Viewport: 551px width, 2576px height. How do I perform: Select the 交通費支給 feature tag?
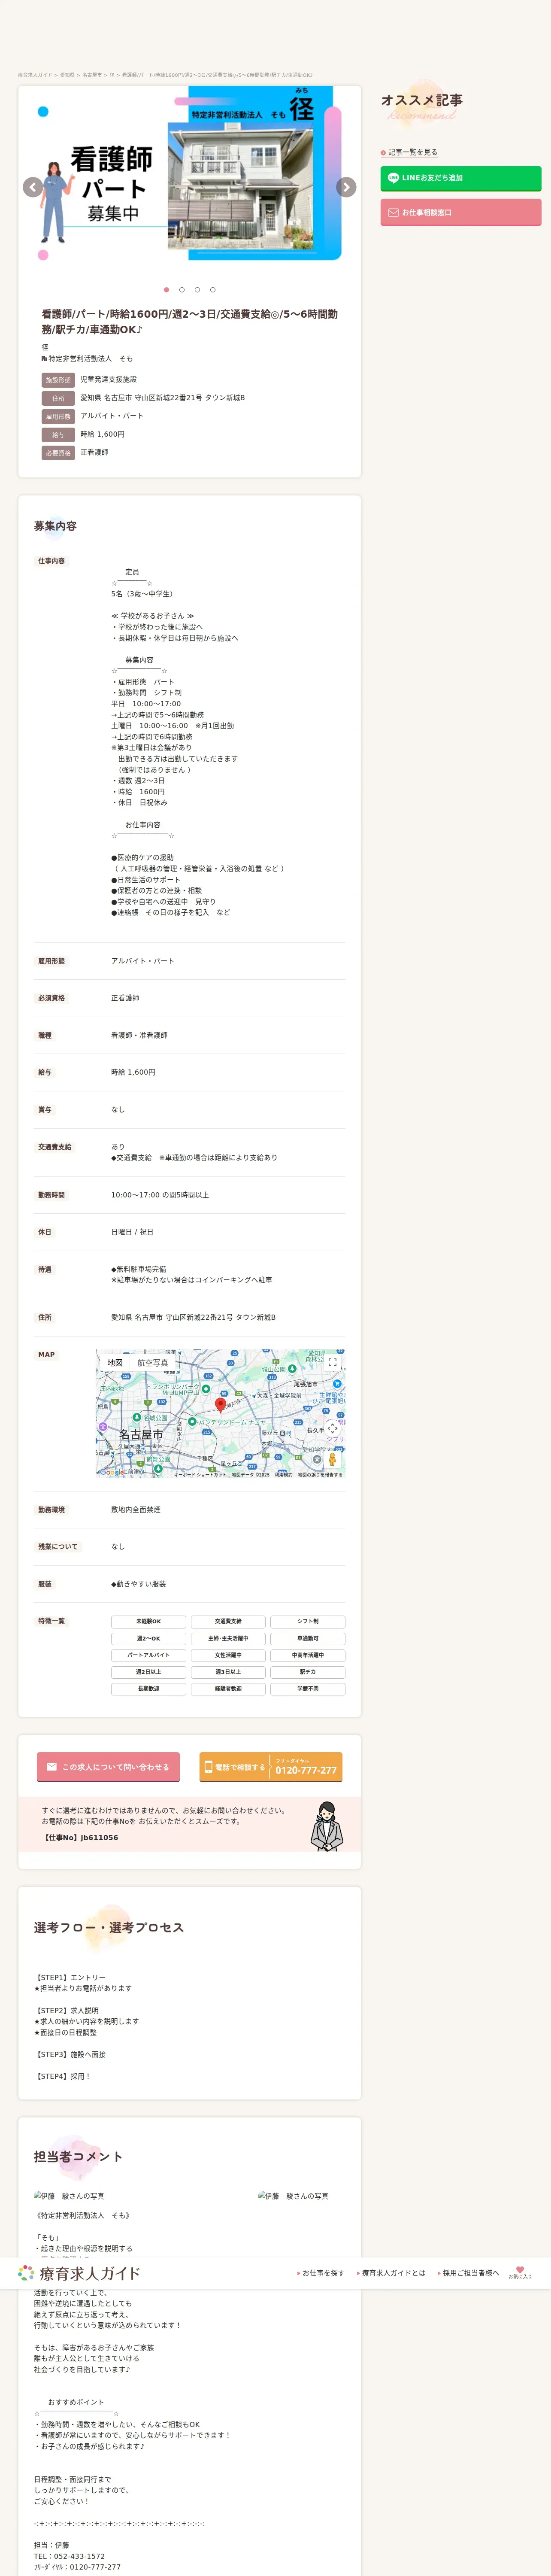tap(228, 1621)
